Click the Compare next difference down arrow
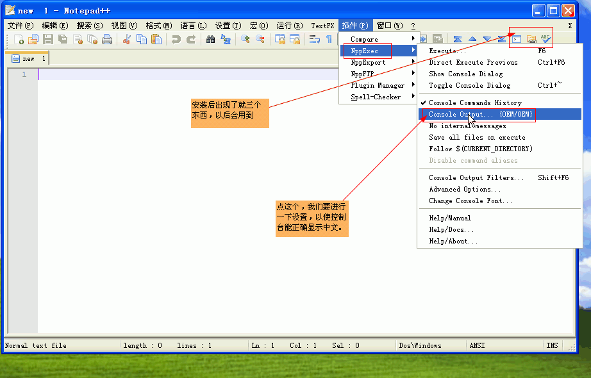 (x=487, y=39)
